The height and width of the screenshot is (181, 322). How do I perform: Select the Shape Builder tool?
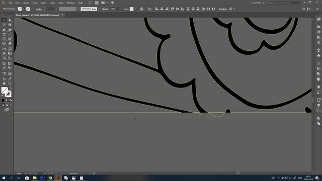tap(4, 58)
